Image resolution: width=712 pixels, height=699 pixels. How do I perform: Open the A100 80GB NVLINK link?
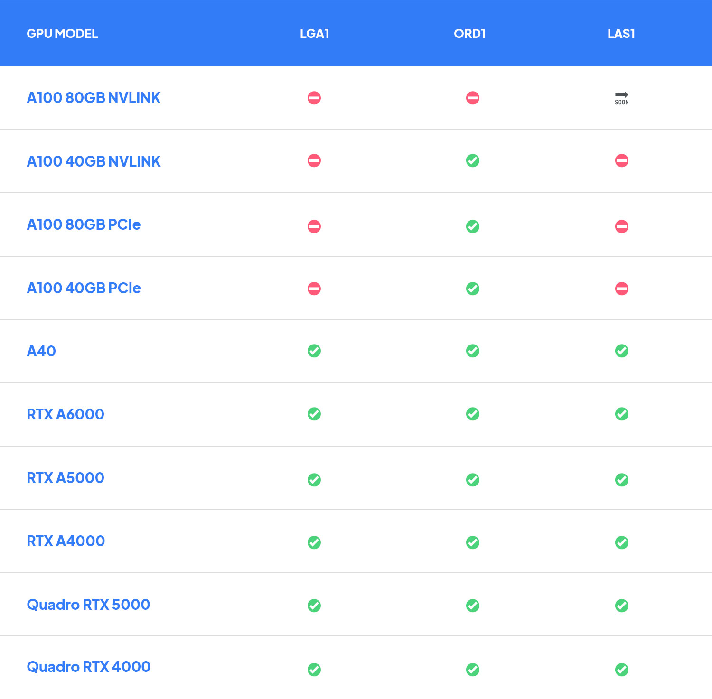tap(94, 98)
